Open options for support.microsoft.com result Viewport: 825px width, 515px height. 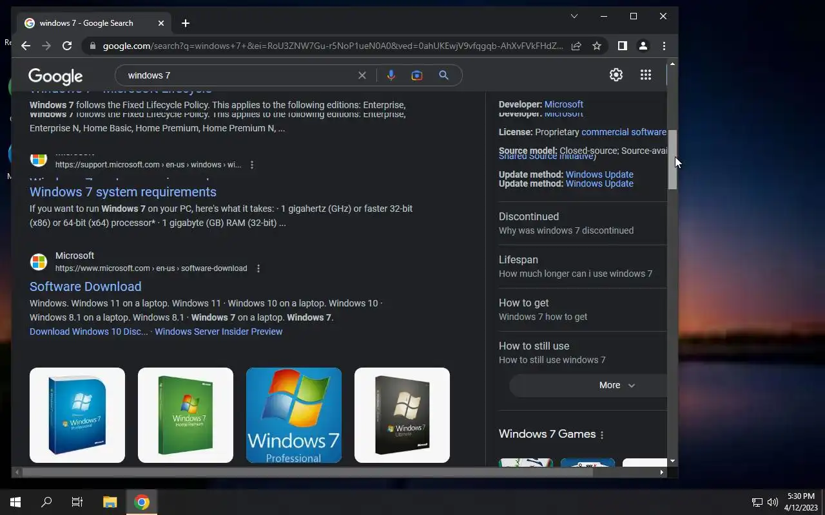coord(252,165)
